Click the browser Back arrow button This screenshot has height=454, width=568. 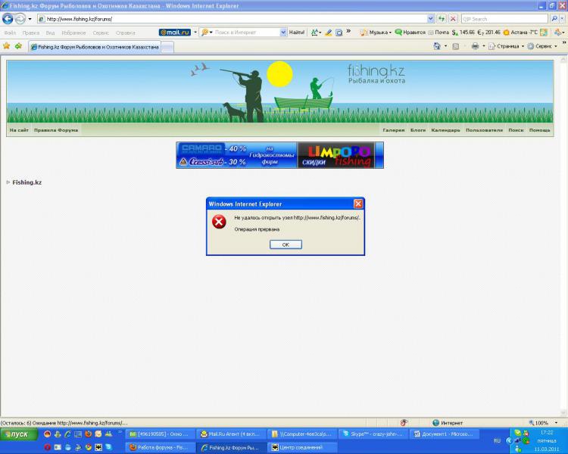point(8,18)
